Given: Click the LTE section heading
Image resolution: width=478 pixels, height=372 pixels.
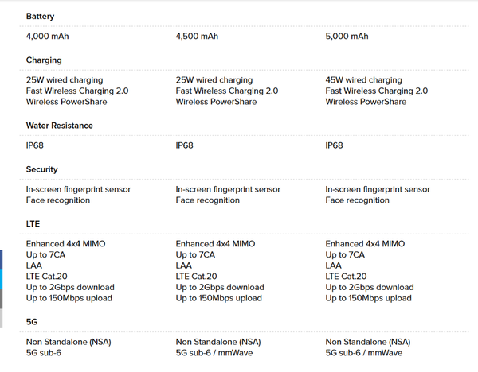Looking at the screenshot, I should click(x=33, y=224).
